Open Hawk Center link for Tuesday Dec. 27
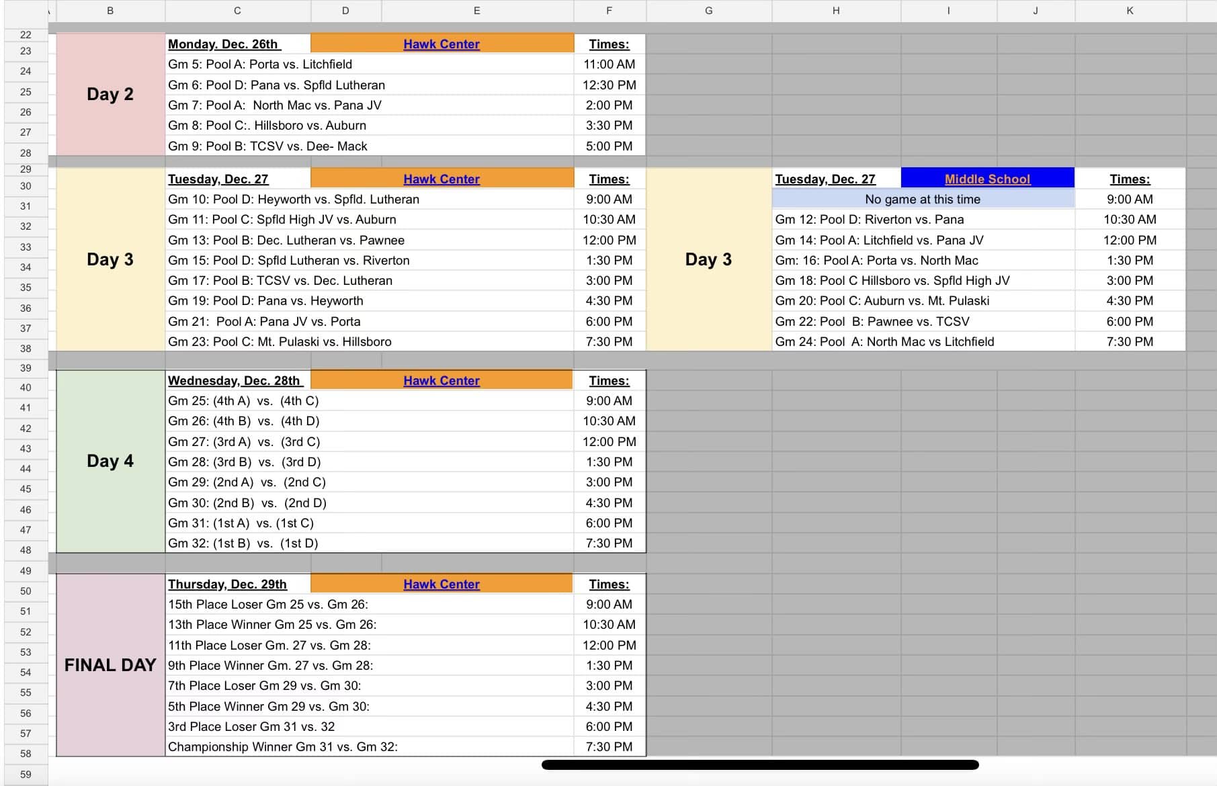The image size is (1217, 786). pos(442,179)
